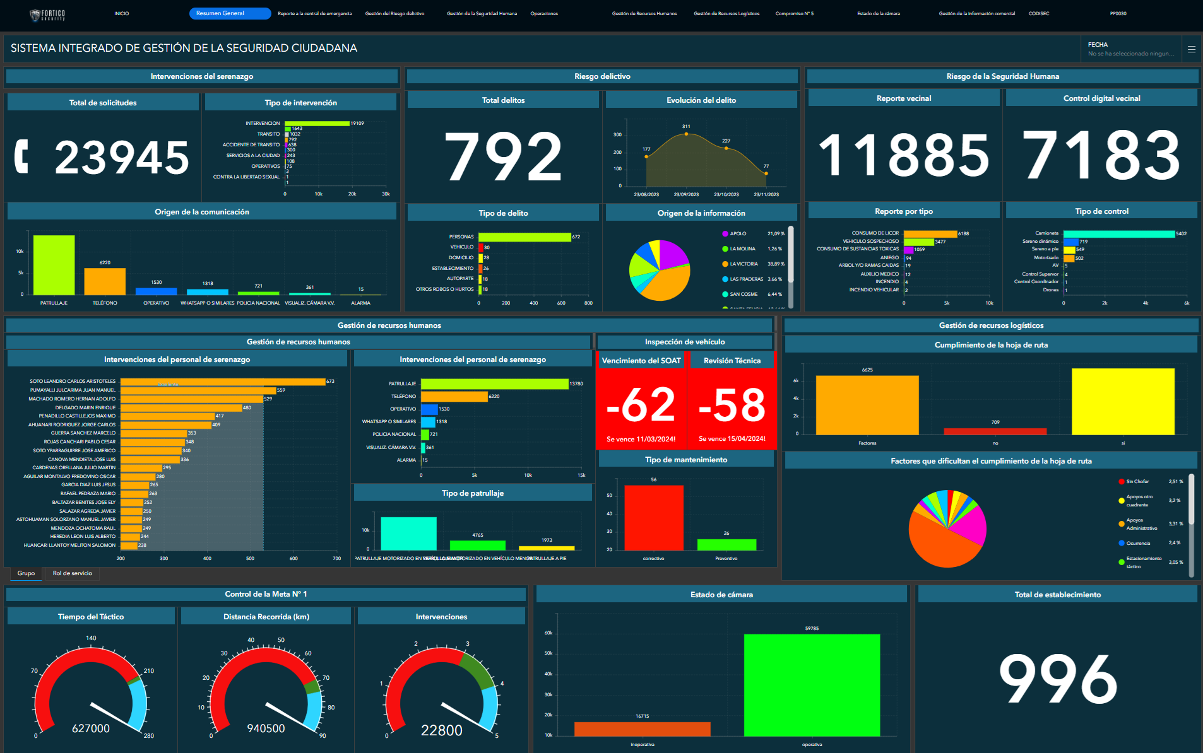Open Gestión de Recursos Humanos menu

644,14
